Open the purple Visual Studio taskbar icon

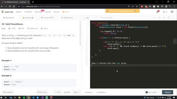coord(42,98)
